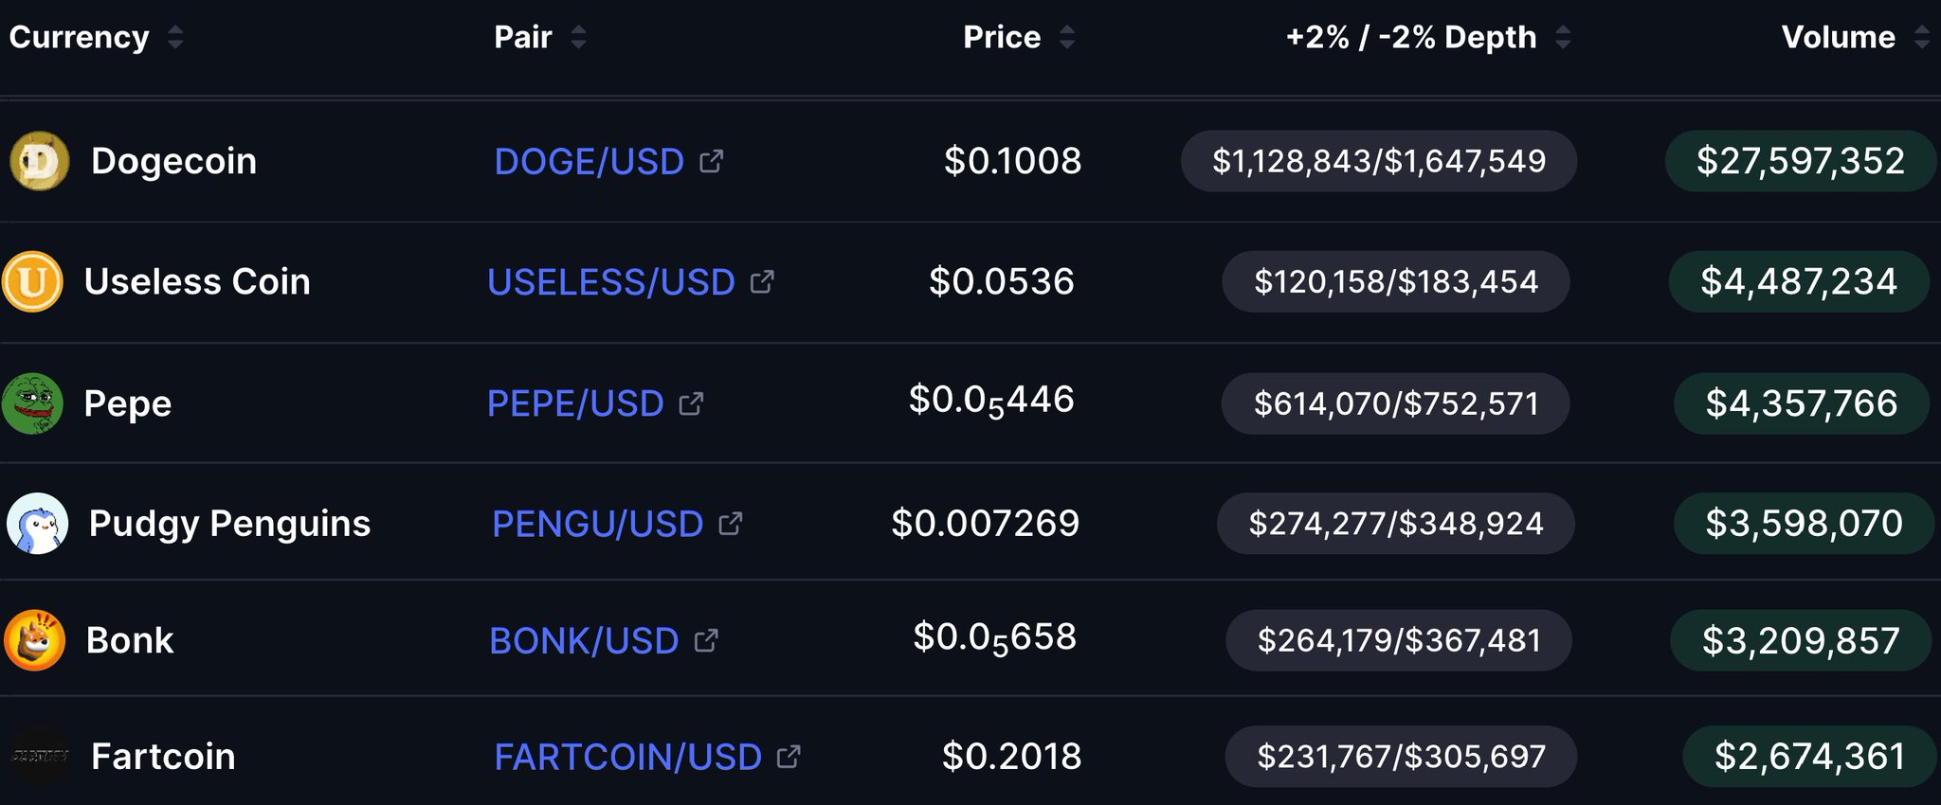Sort table by Price column arrows
Image resolution: width=1941 pixels, height=805 pixels.
1067,38
